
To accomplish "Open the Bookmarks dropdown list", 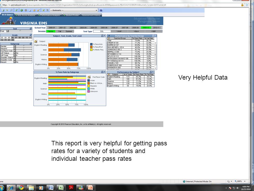I will (x=74, y=10).
